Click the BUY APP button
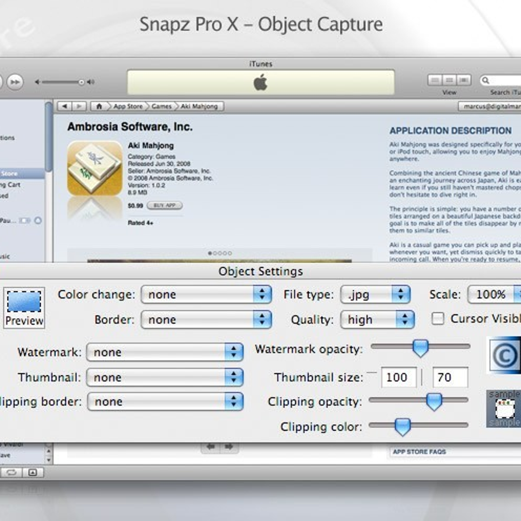Viewport: 521px width, 521px height. pos(165,205)
